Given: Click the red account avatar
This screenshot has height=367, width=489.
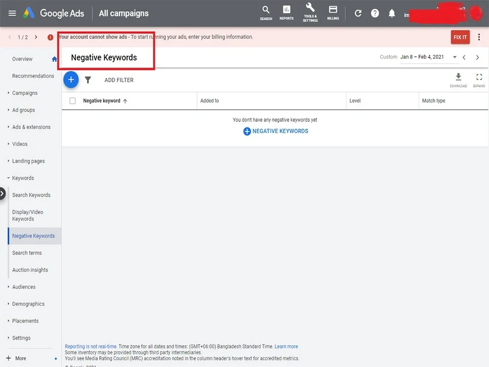Looking at the screenshot, I should (476, 13).
